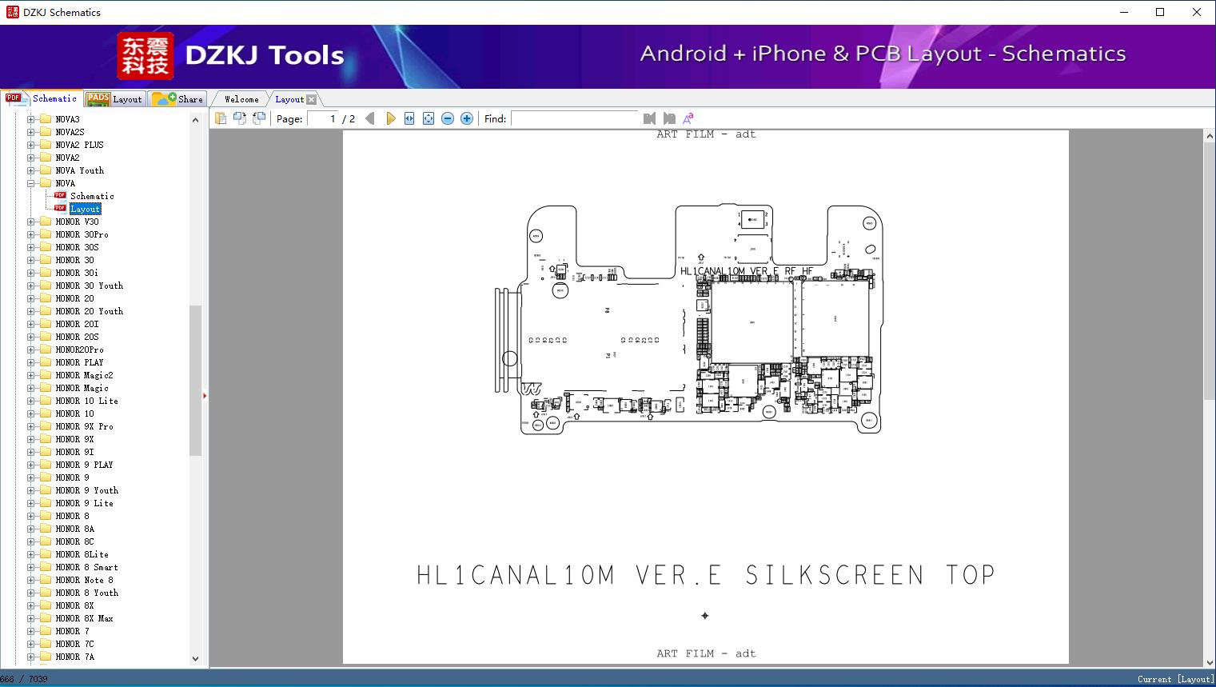
Task: Click the page number field
Action: [323, 118]
